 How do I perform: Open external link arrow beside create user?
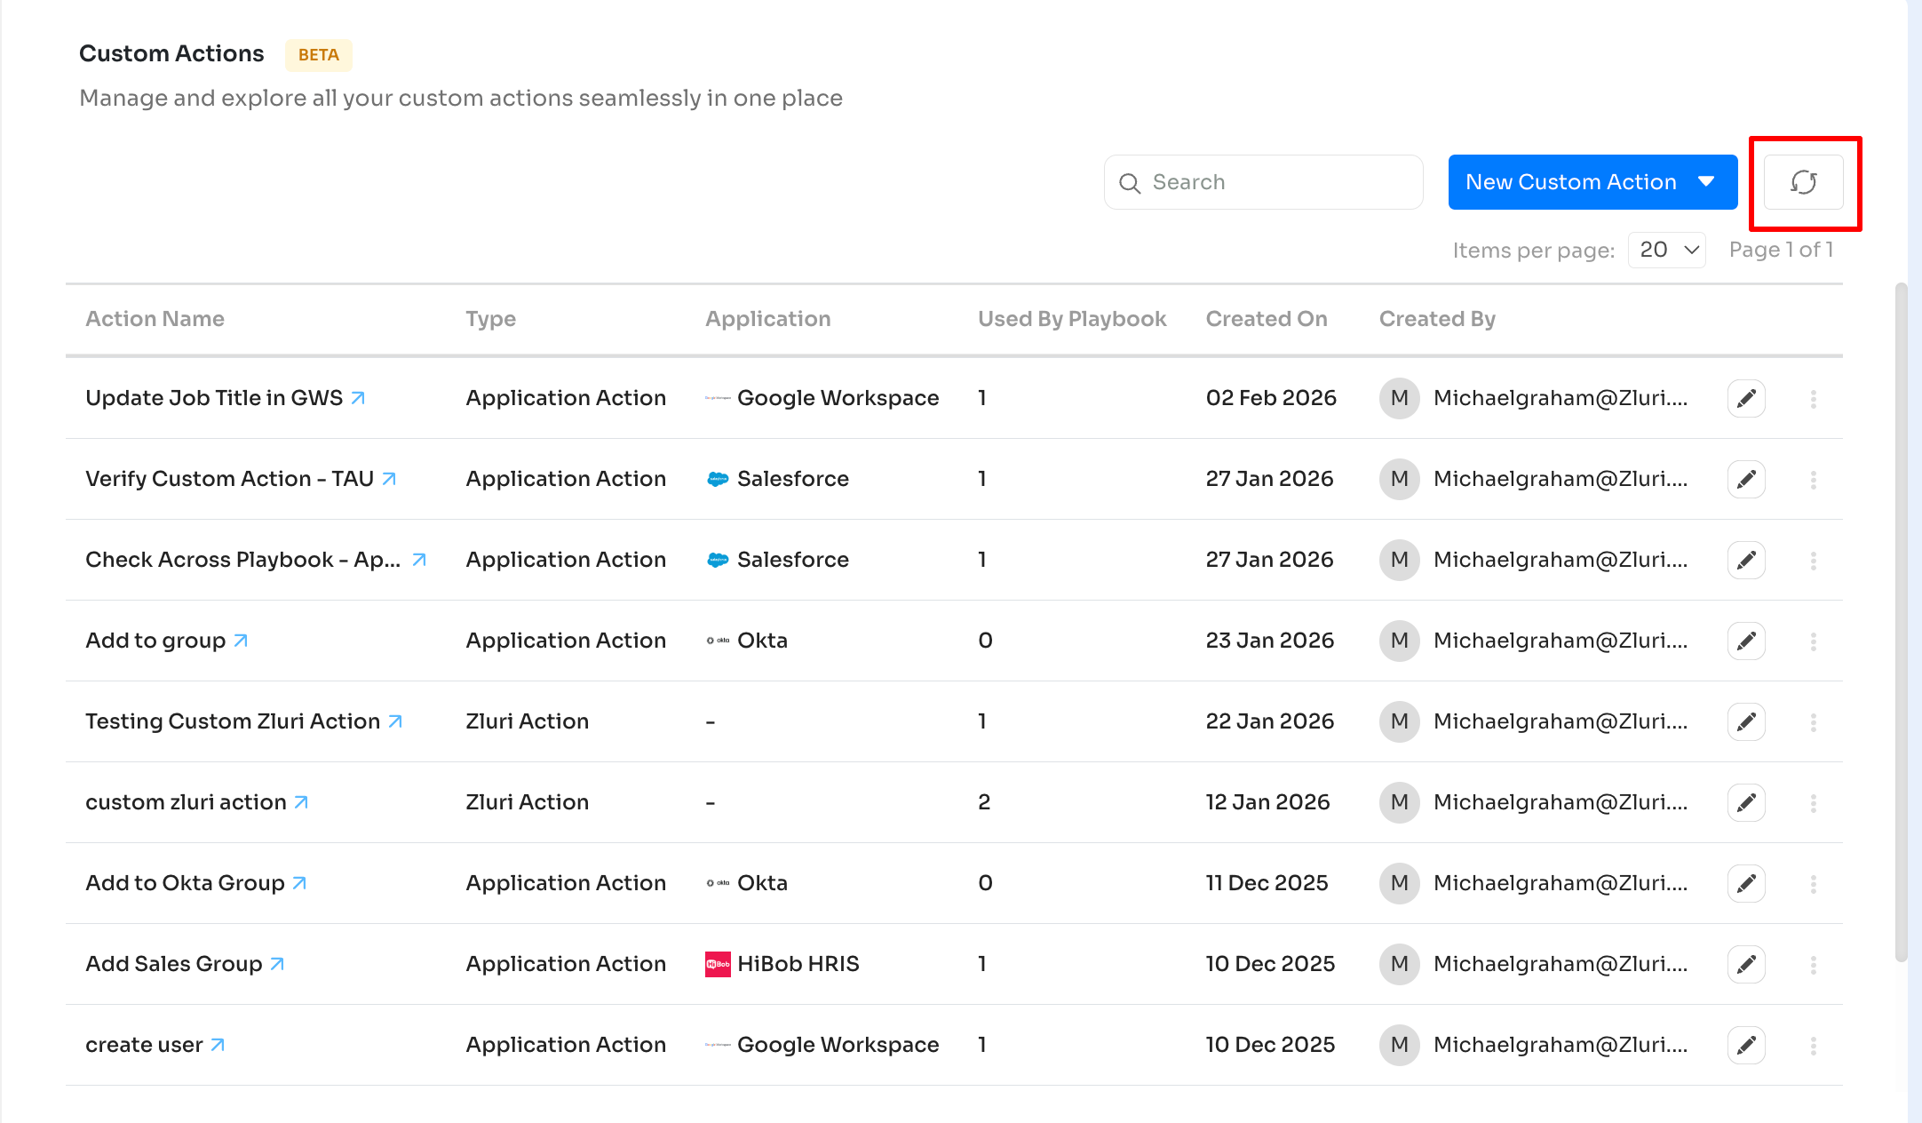[x=218, y=1045]
